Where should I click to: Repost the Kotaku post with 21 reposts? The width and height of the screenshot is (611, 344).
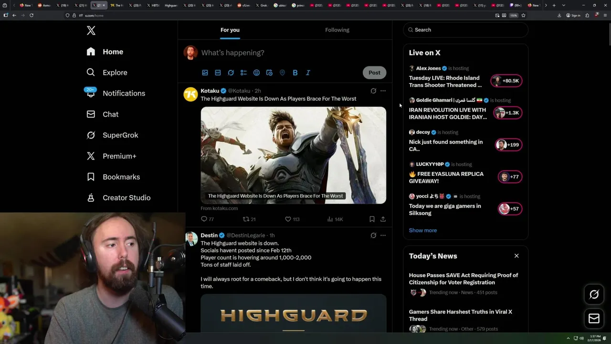[x=249, y=219]
